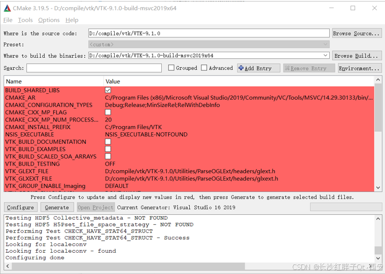This screenshot has height=274, width=385.
Task: Open the Environment dialog button
Action: [x=360, y=68]
